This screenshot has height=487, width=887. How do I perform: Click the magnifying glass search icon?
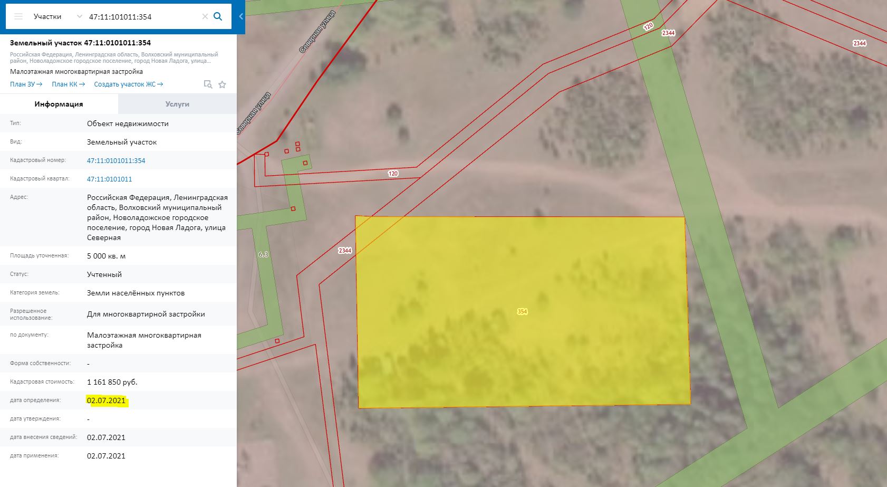(218, 17)
